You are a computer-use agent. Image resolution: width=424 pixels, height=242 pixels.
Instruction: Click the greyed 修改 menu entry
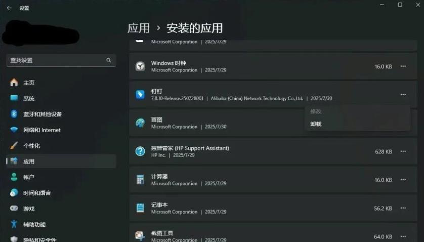(358, 111)
